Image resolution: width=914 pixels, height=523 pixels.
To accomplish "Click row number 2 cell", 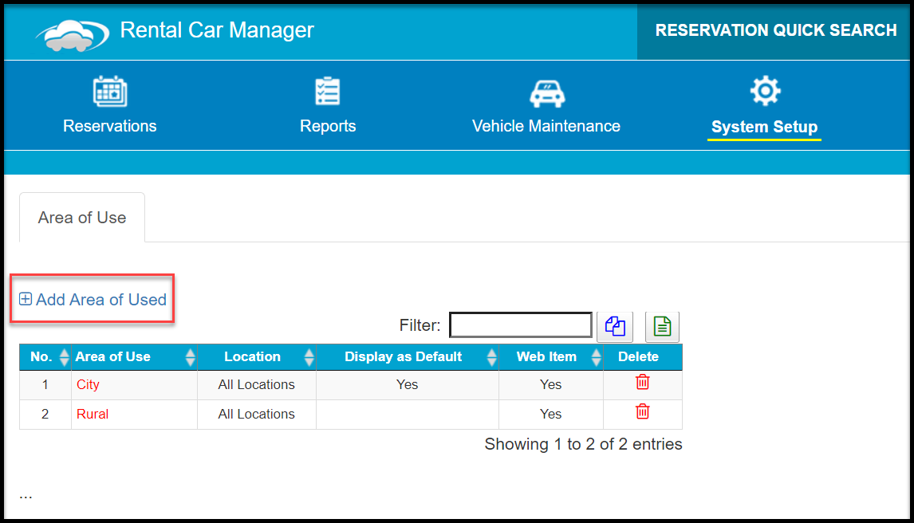I will pos(45,414).
